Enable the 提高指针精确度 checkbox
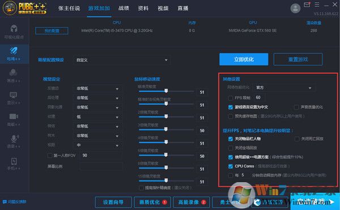340x210 pixels. [141, 188]
